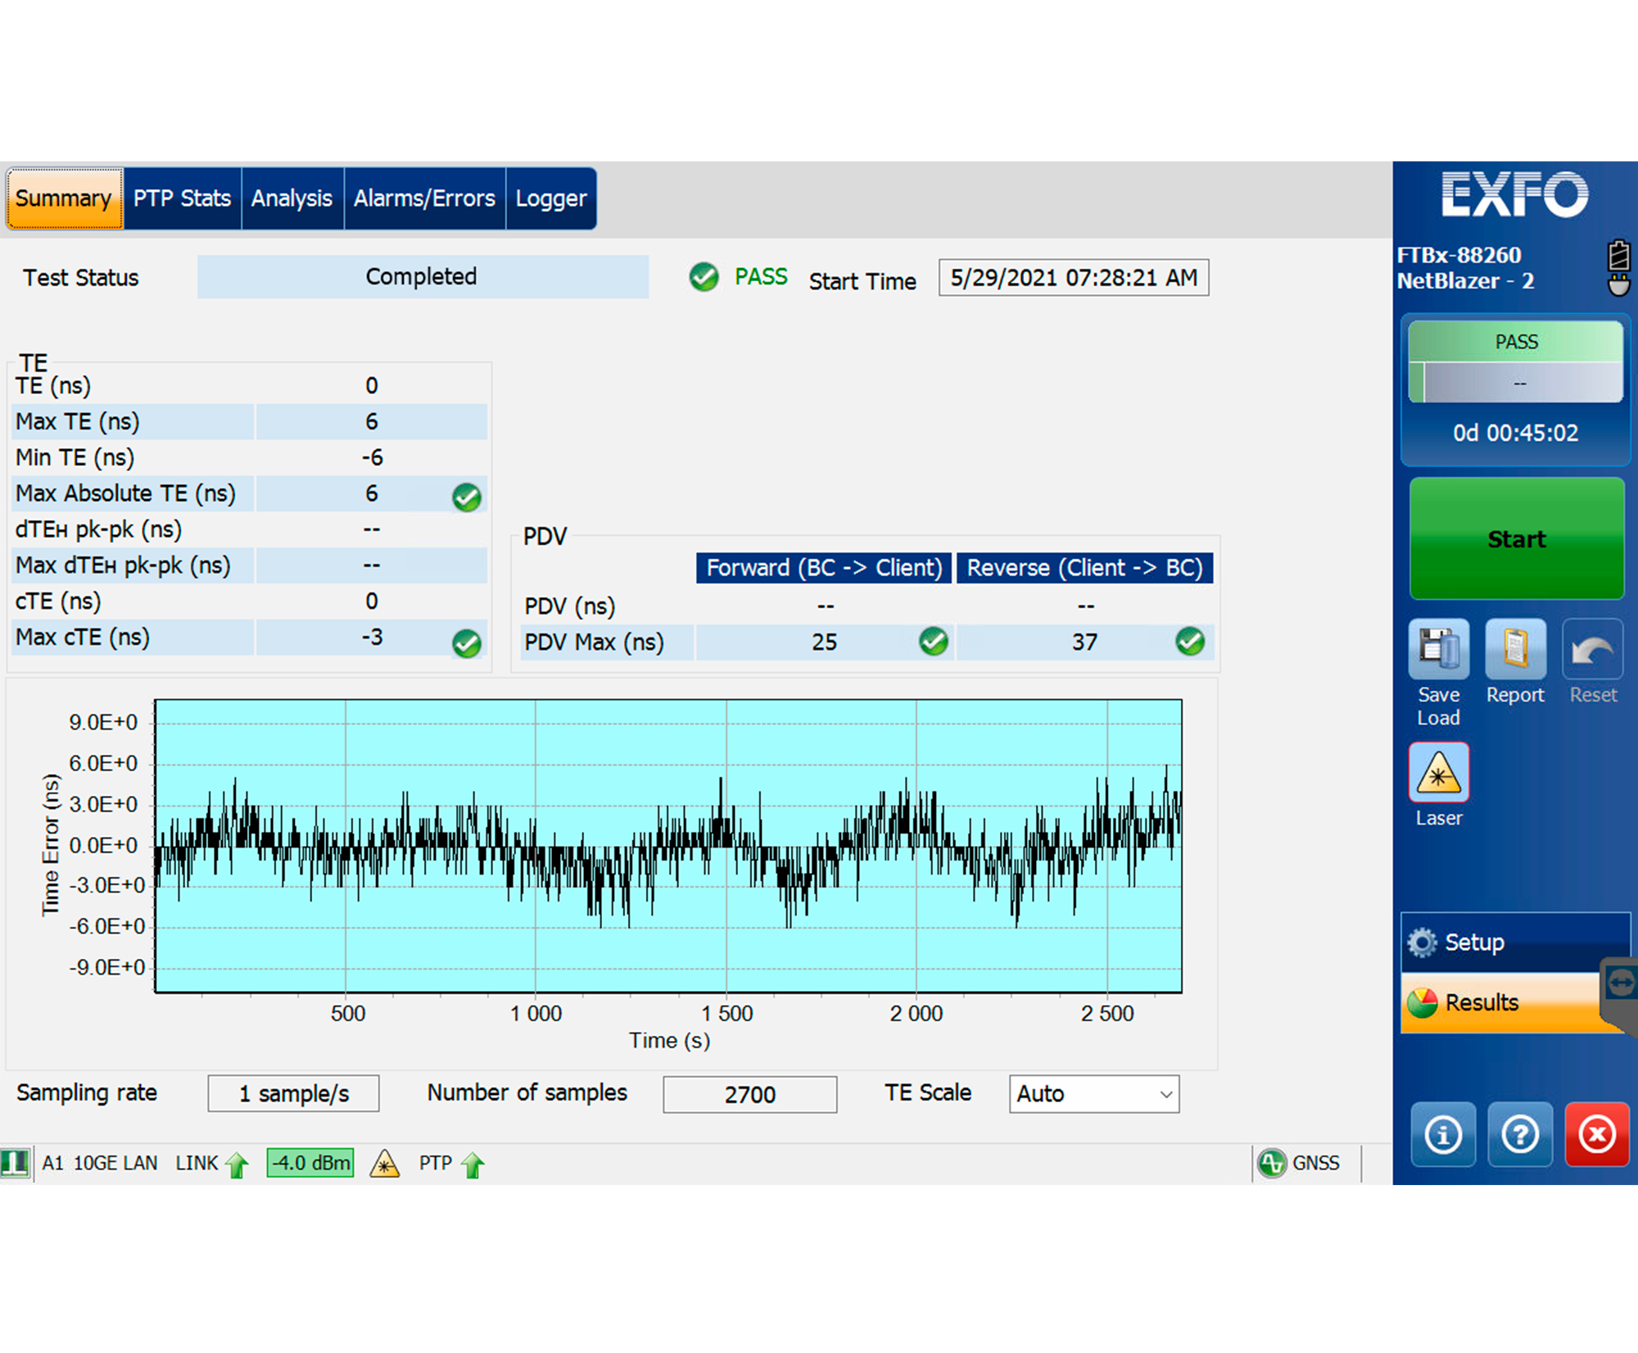Click the PTP link status arrow
Screen dimensions: 1638x1353
point(473,1163)
